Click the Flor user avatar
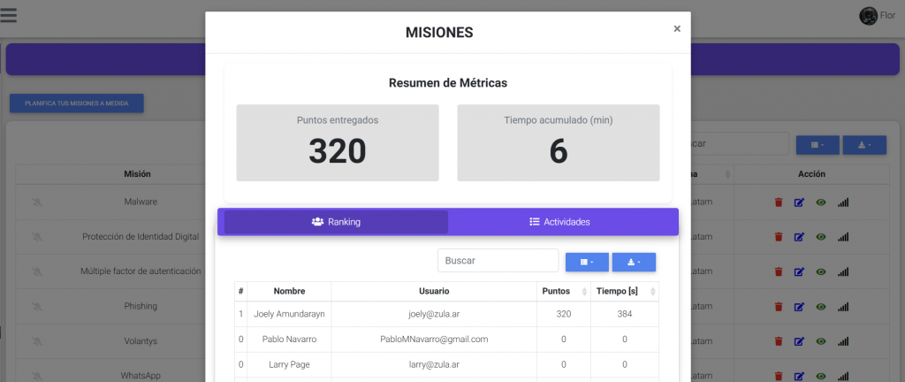Viewport: 905px width, 382px height. pos(868,15)
